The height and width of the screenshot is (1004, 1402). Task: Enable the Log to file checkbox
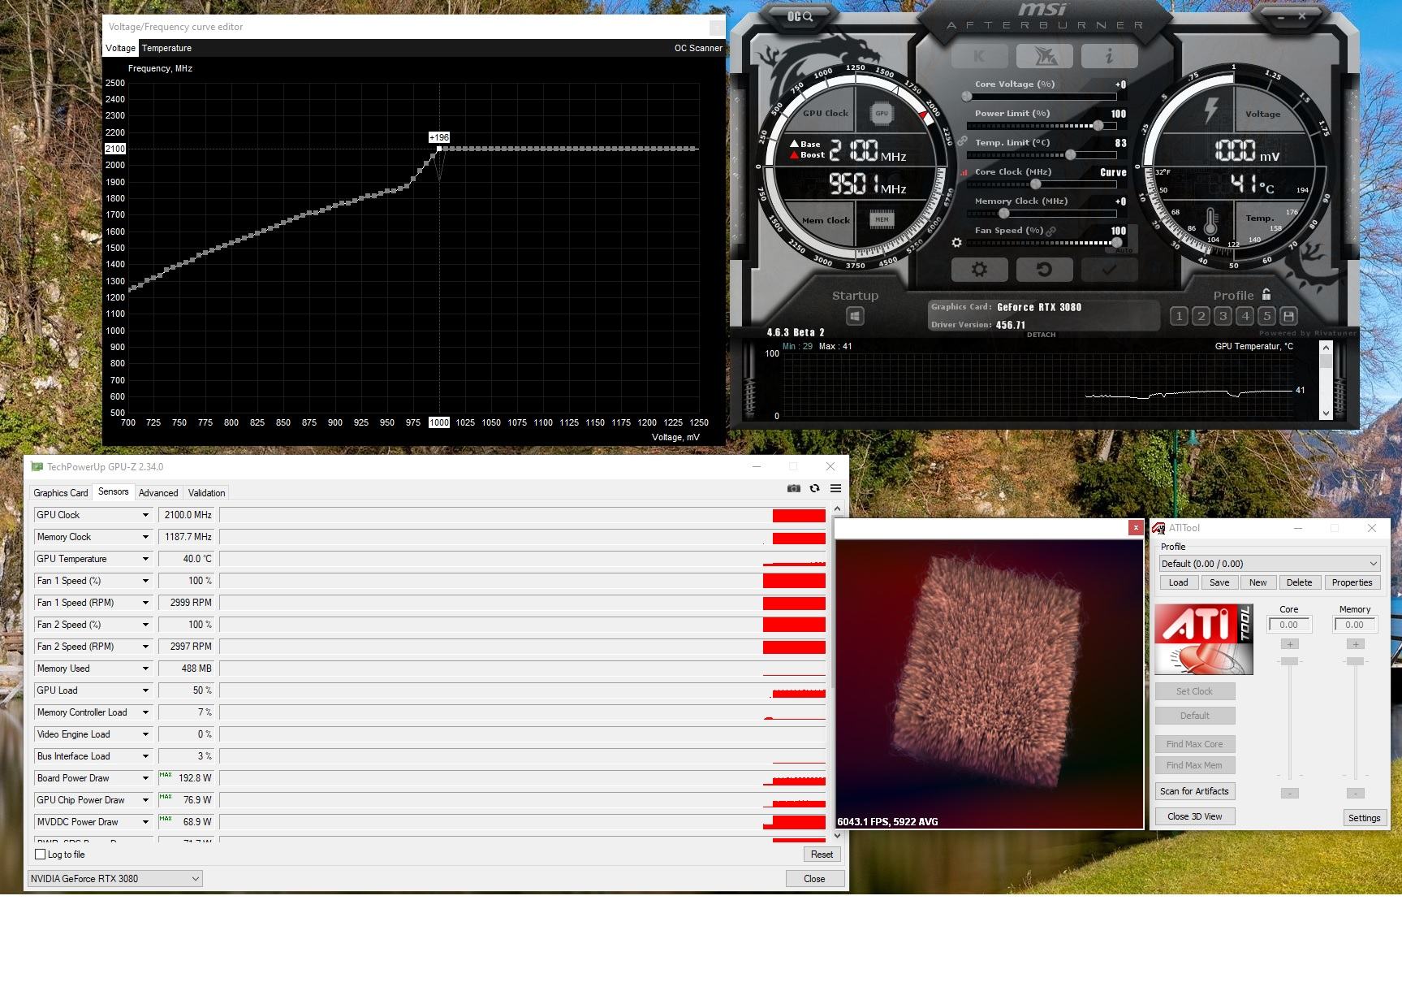[40, 855]
